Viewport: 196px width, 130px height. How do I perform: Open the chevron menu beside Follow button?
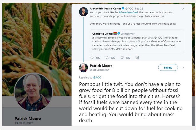[183, 68]
